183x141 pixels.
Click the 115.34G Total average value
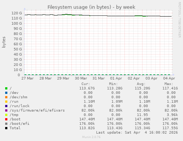pos(142,128)
